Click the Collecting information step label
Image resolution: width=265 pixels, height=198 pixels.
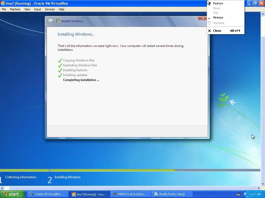(x=21, y=177)
